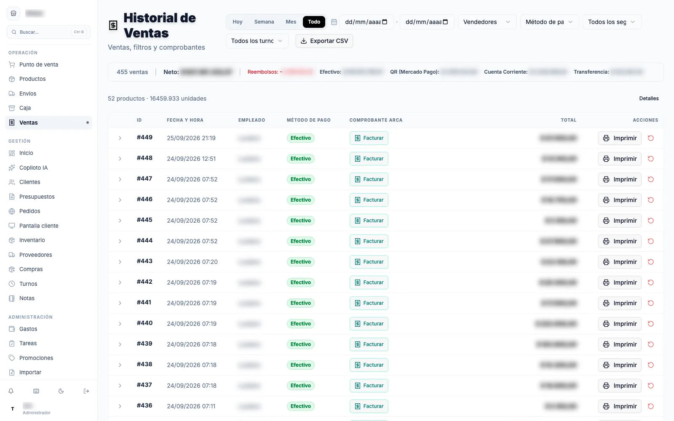This screenshot has width=674, height=421.
Task: Click Imprimir for sale #441
Action: [620, 303]
